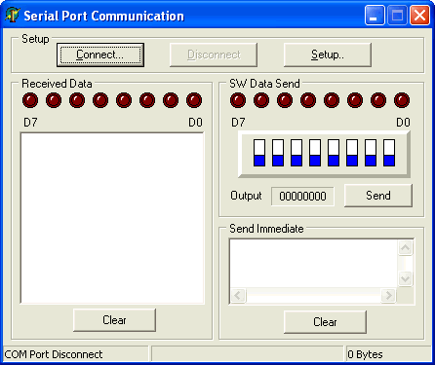Toggle the seventh DIP switch from D7

tap(371, 153)
